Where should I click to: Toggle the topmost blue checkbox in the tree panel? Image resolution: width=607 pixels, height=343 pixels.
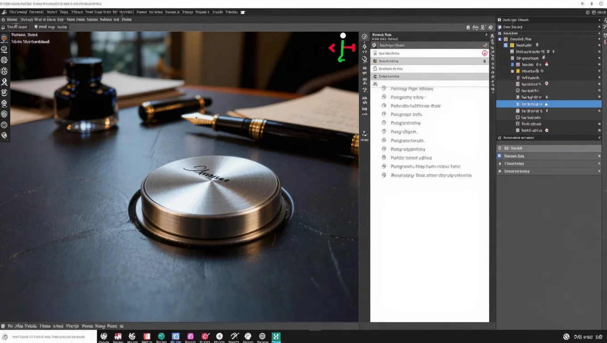(x=500, y=39)
